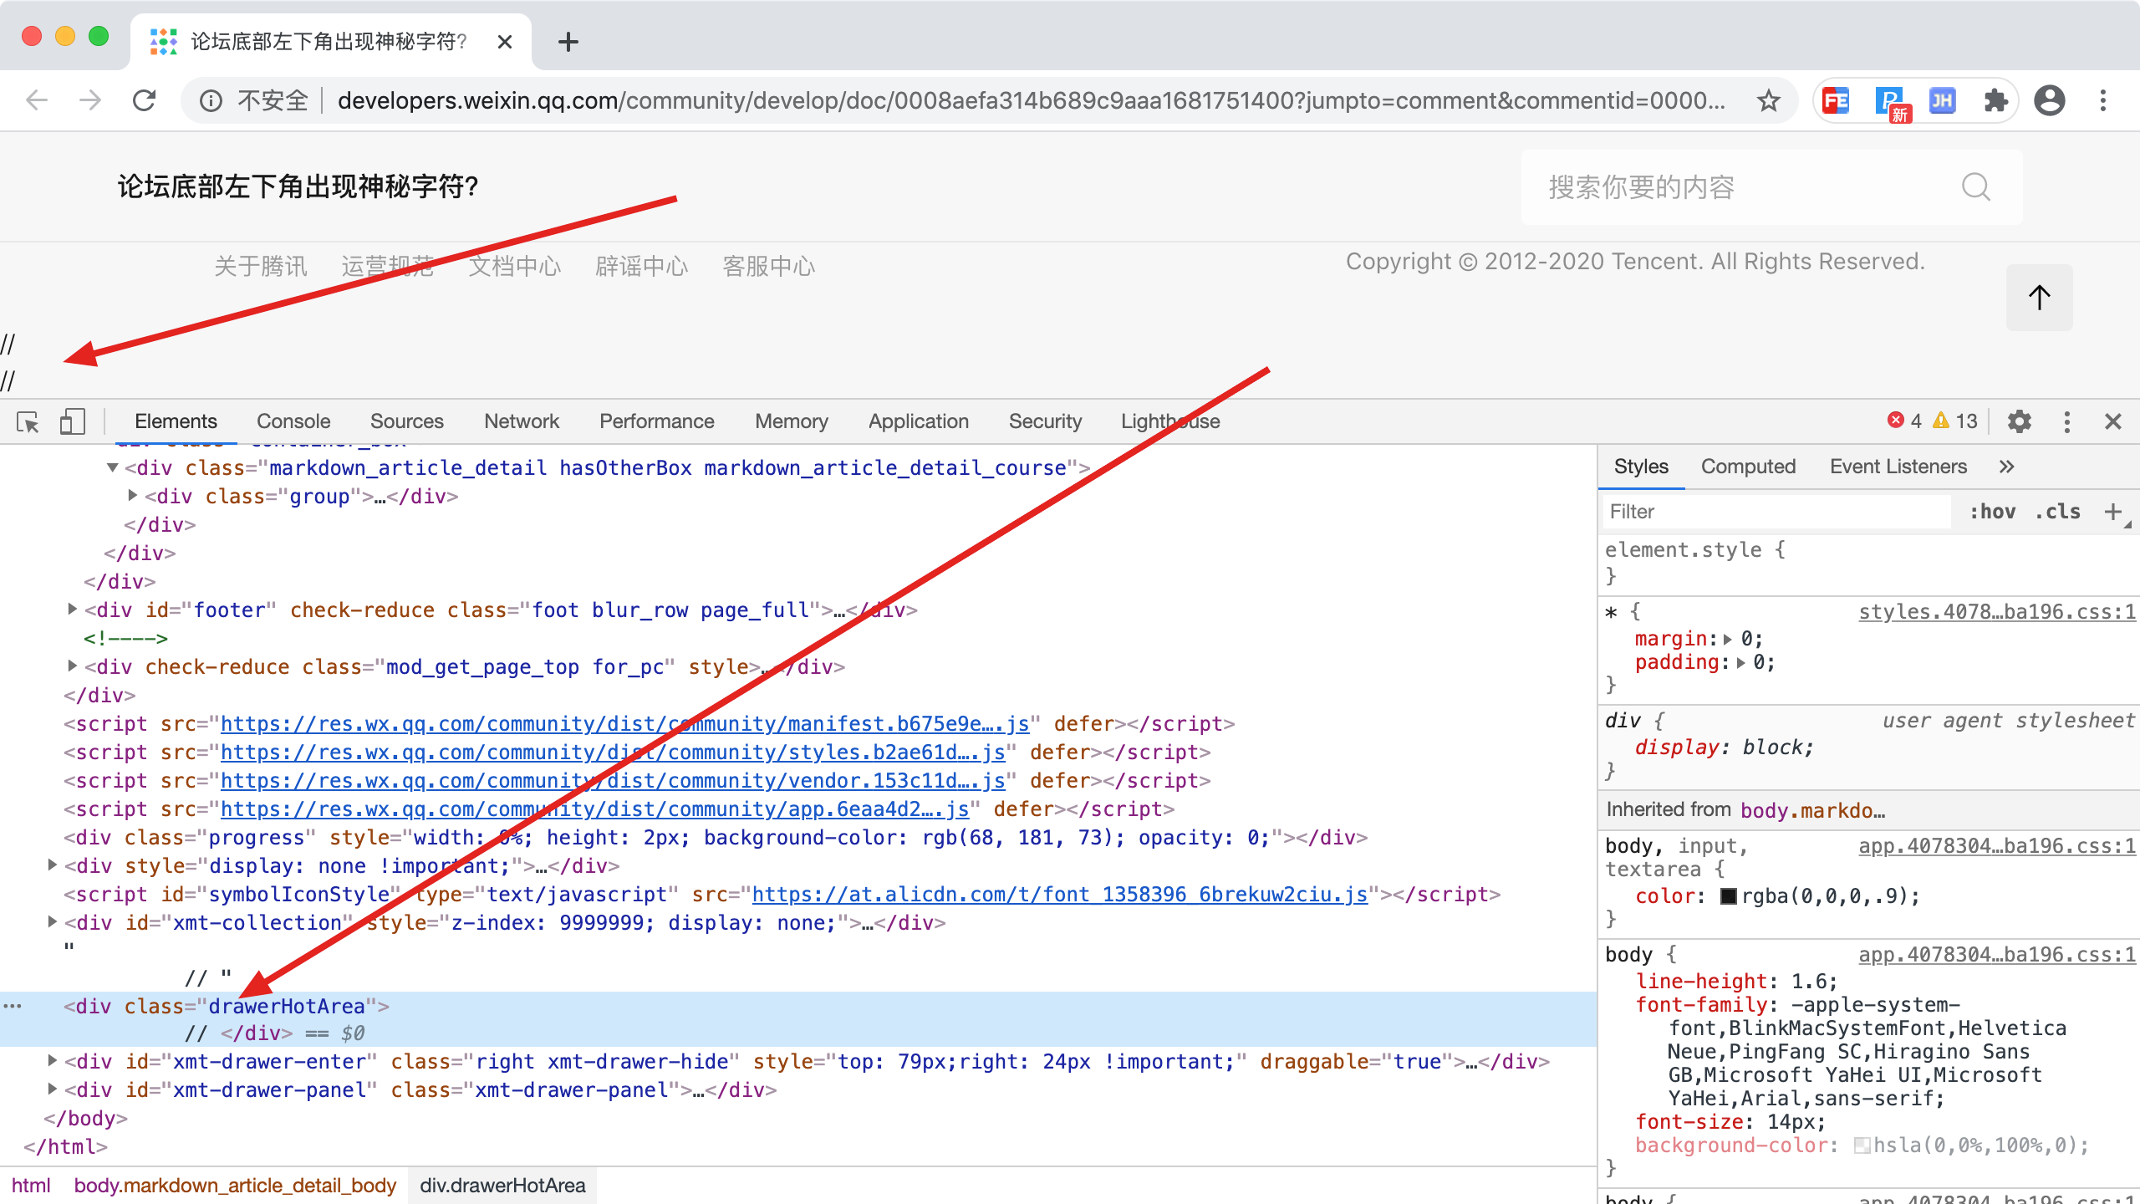Activate the inspect element picker tool
Viewport: 2140px width, 1204px height.
click(x=28, y=422)
